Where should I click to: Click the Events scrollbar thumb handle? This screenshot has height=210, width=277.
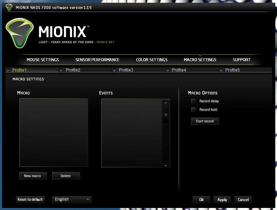tap(166, 115)
